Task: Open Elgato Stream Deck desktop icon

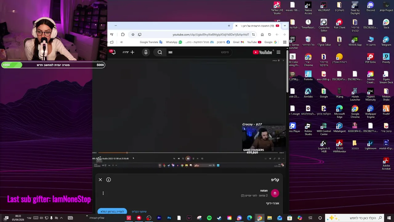Action: tap(386, 77)
